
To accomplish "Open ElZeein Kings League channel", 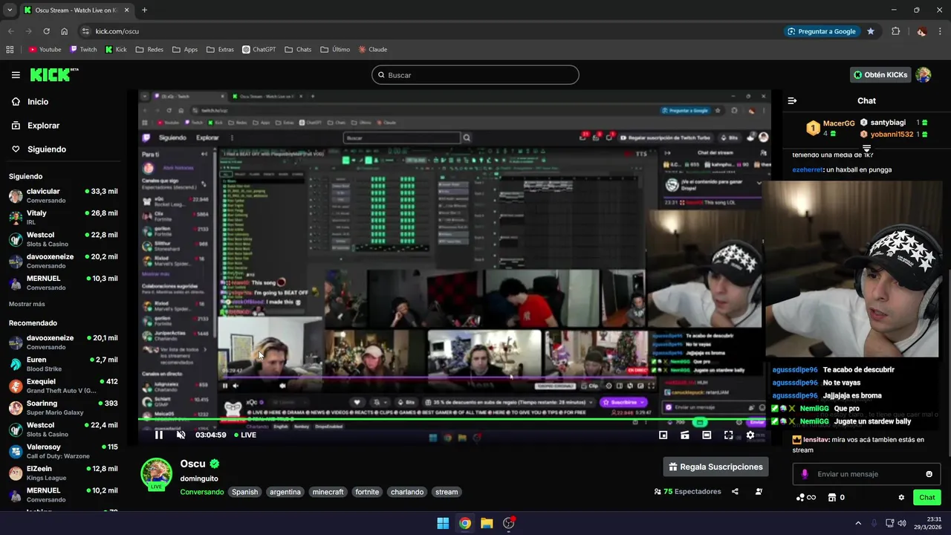I will (x=63, y=473).
